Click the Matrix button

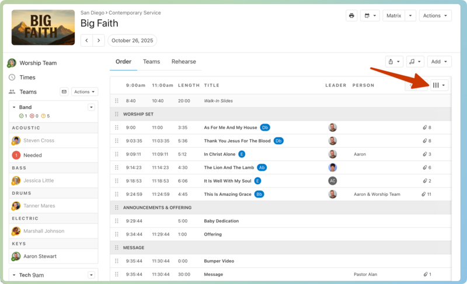(393, 16)
